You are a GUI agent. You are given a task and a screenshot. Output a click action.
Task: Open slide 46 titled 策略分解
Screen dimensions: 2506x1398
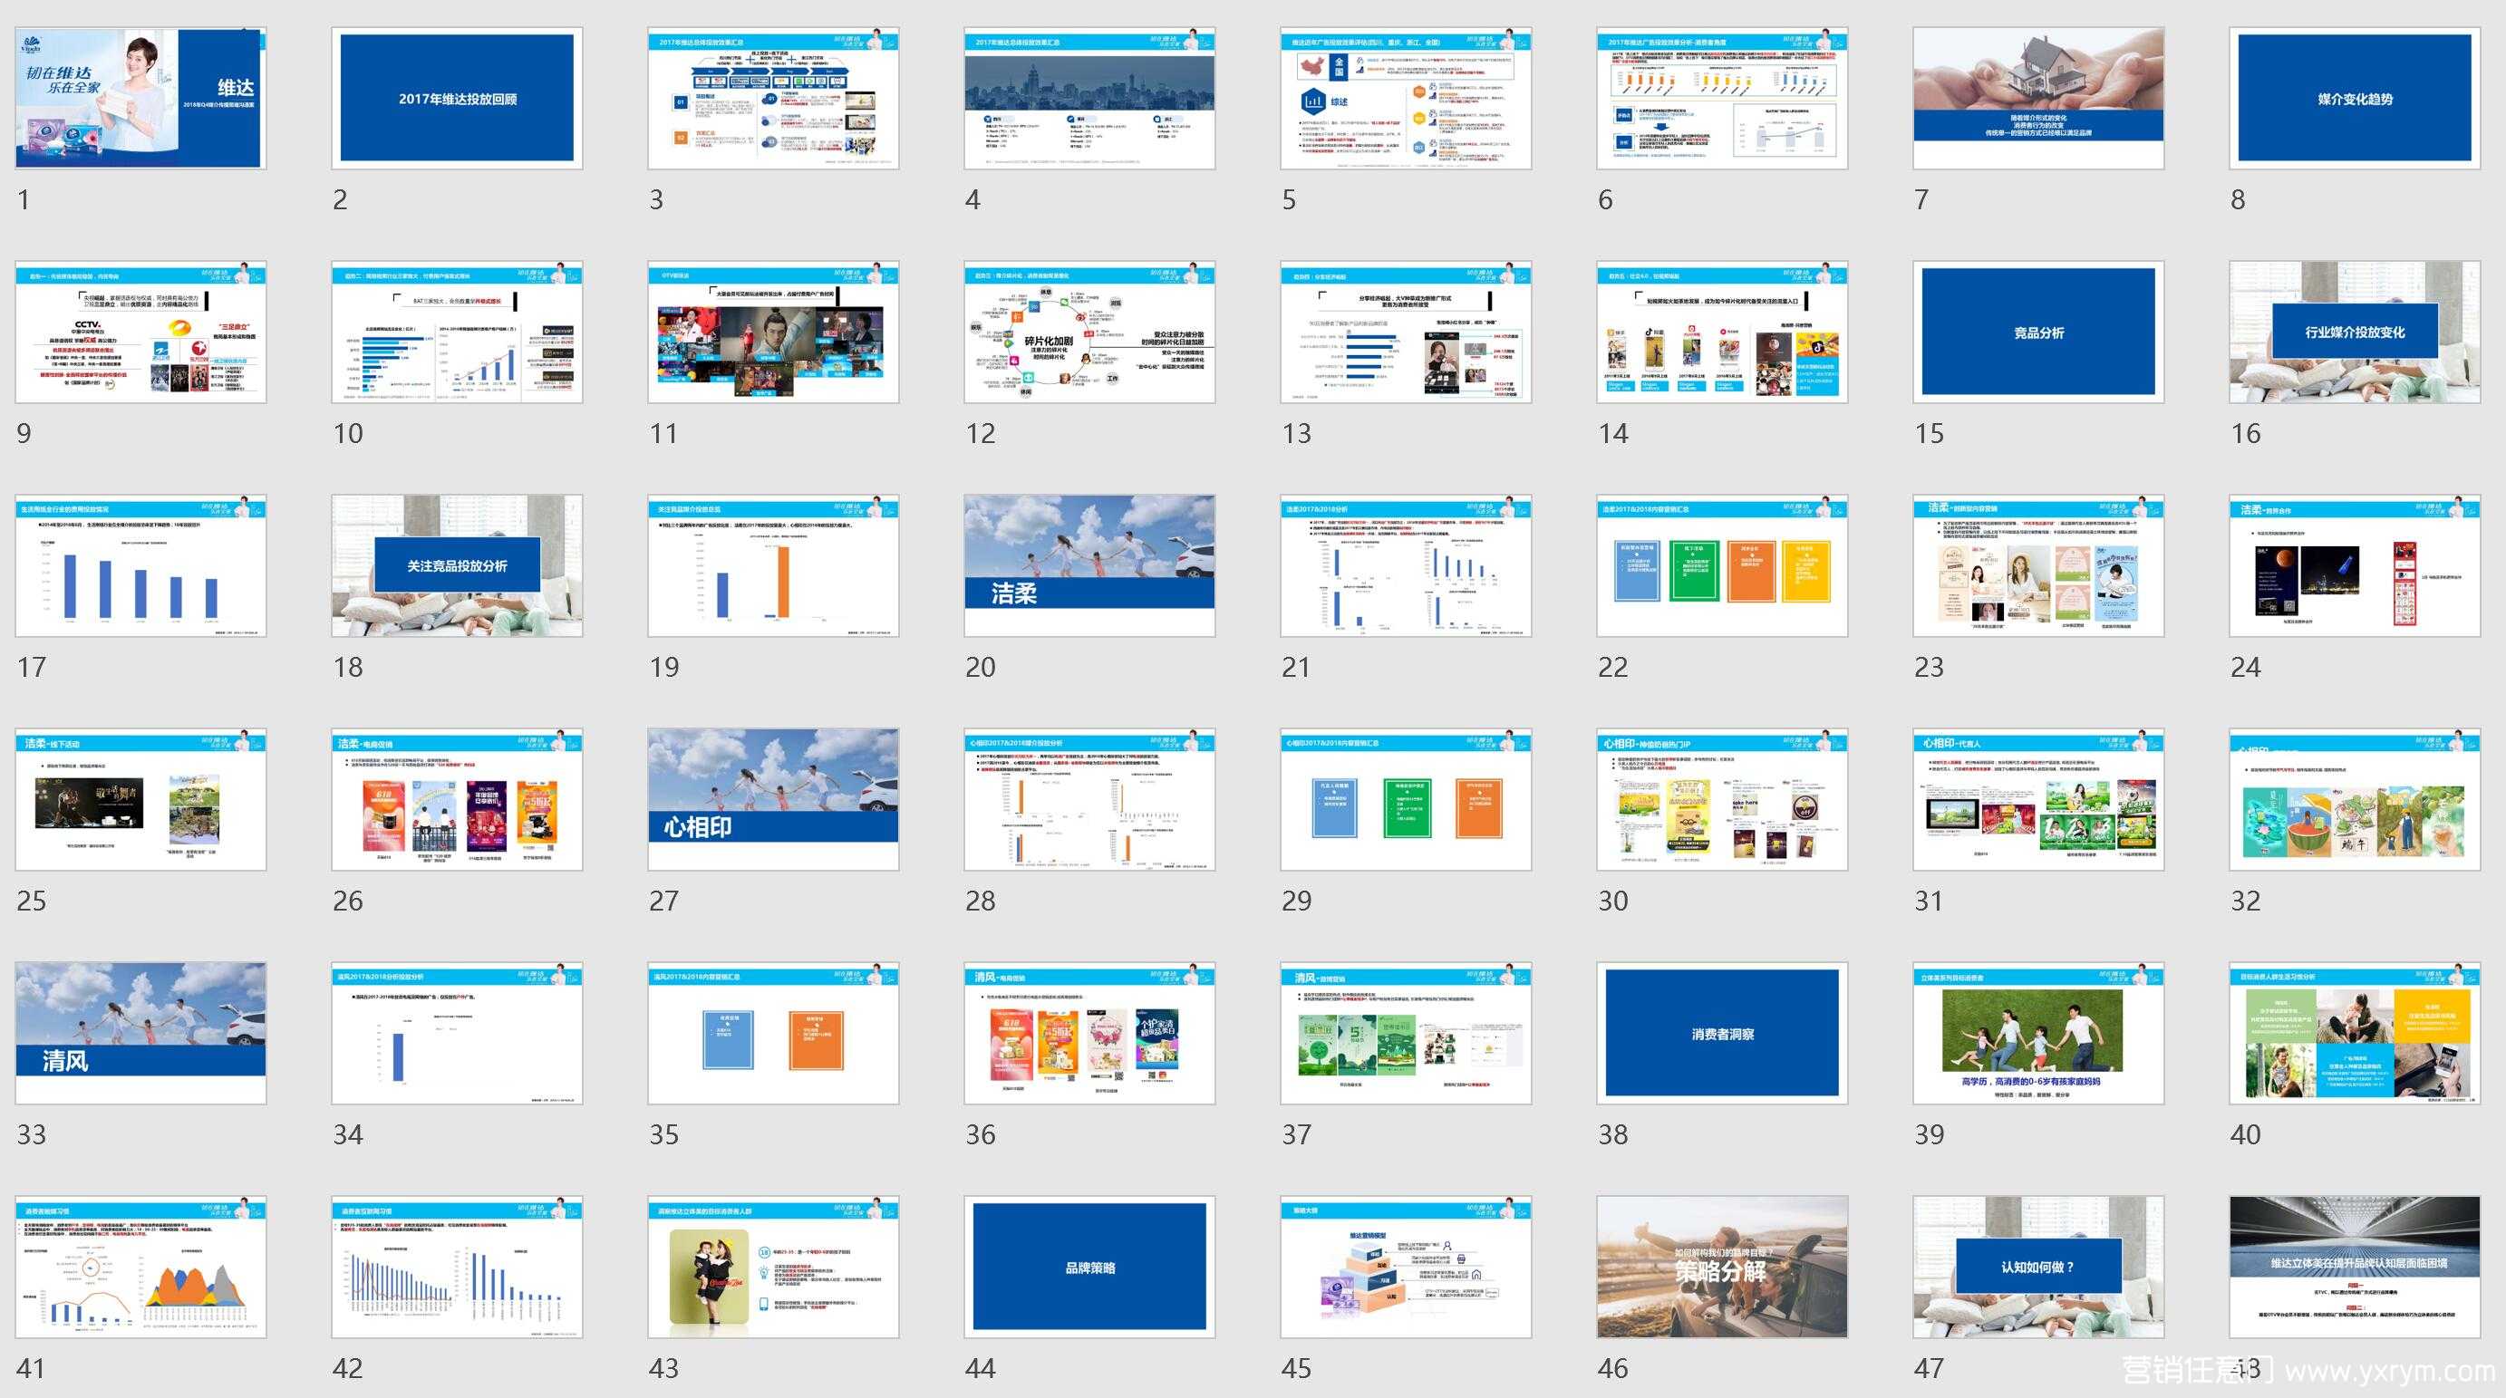point(1722,1267)
